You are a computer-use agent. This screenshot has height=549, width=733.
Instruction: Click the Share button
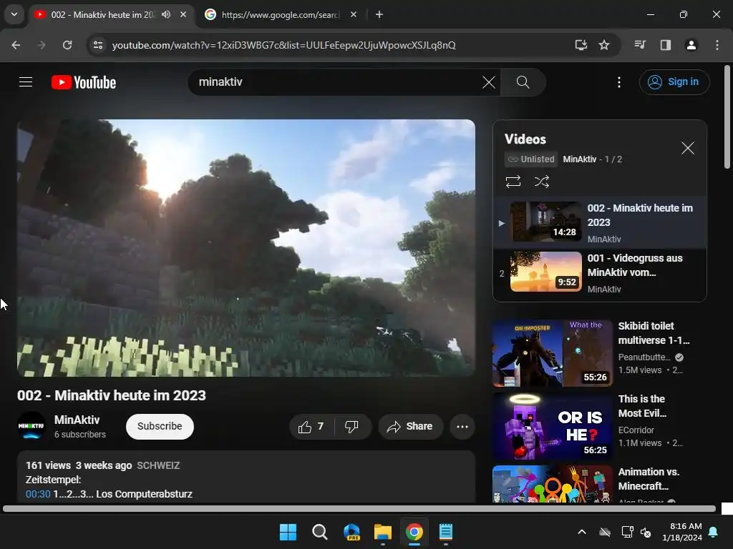coord(410,426)
